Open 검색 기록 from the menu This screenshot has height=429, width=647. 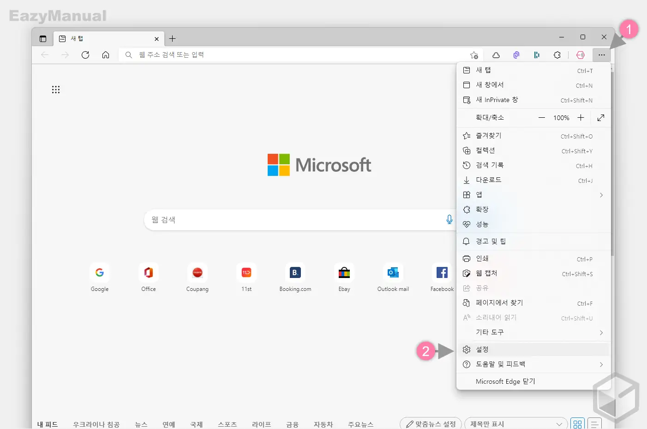click(533, 165)
